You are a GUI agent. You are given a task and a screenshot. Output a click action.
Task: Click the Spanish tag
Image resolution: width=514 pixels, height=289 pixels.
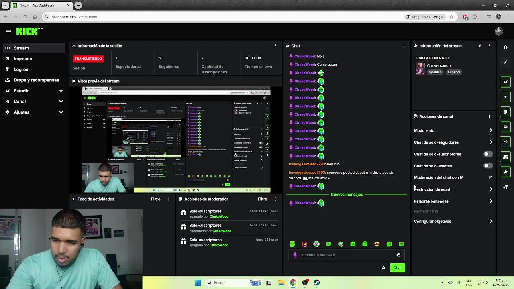(435, 72)
